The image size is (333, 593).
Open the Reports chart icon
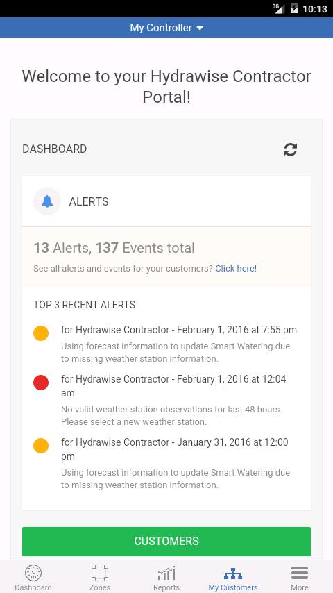tap(166, 573)
